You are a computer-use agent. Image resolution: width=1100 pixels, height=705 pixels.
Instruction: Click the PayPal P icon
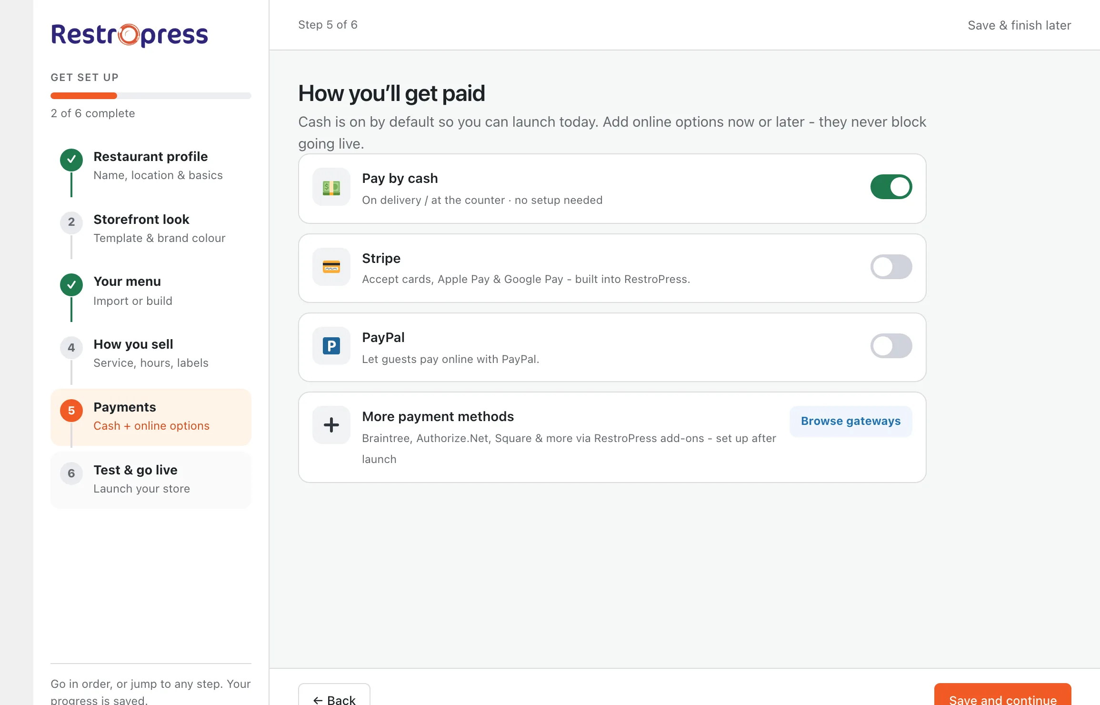pos(331,346)
